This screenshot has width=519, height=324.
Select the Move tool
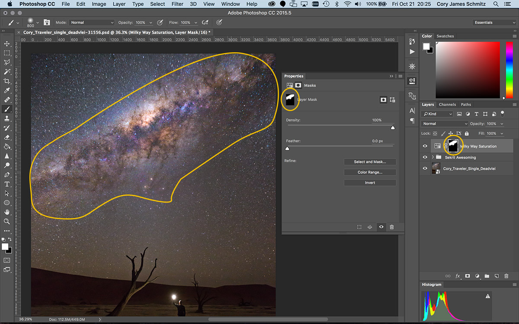click(7, 44)
